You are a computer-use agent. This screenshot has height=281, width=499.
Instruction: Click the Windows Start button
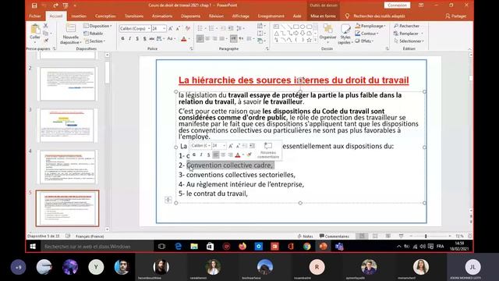click(x=33, y=247)
